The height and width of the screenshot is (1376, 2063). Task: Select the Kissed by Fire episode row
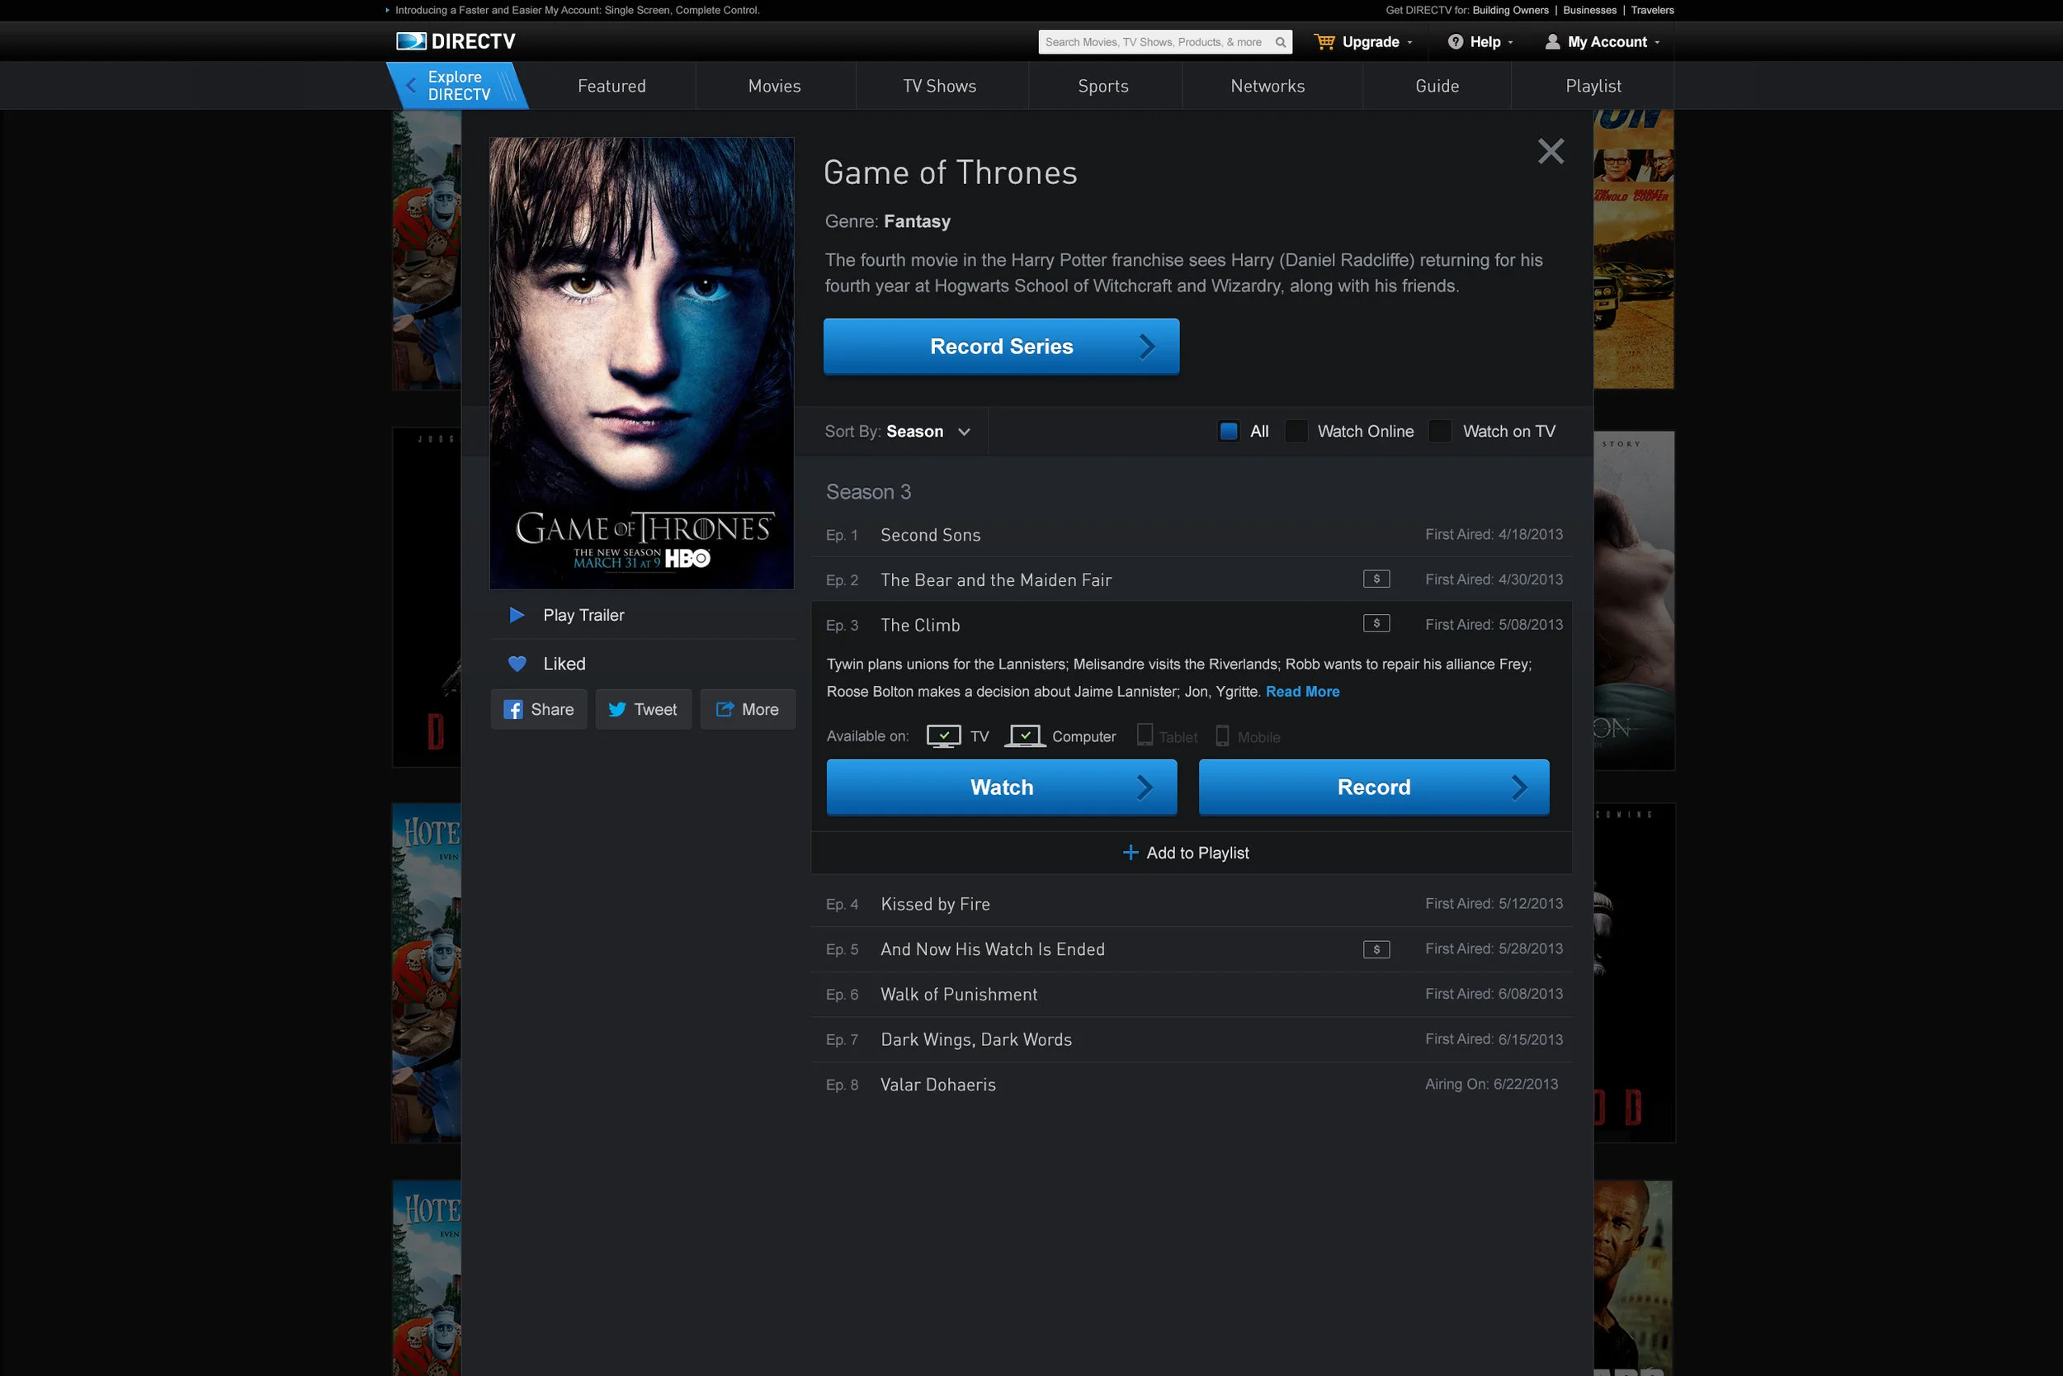935,904
